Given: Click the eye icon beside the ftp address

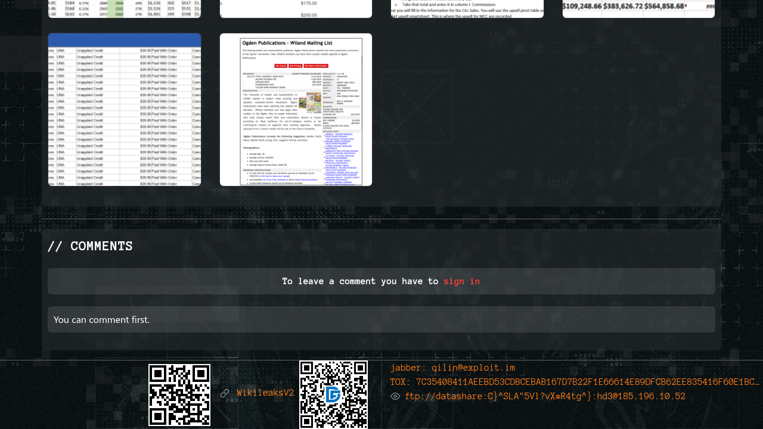Looking at the screenshot, I should tap(395, 396).
